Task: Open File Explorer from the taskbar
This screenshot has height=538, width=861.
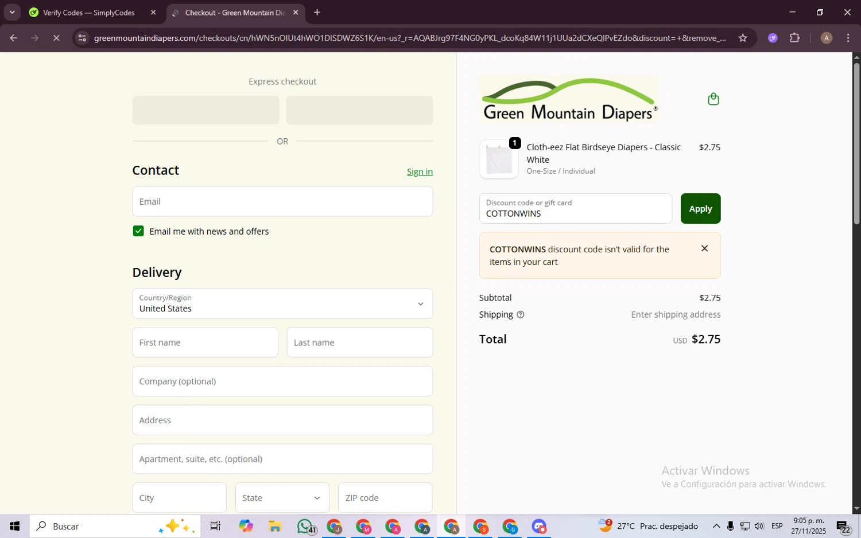Action: (x=275, y=526)
